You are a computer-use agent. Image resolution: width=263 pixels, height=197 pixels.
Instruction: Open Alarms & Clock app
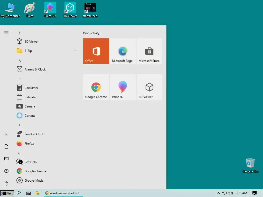coord(47,69)
